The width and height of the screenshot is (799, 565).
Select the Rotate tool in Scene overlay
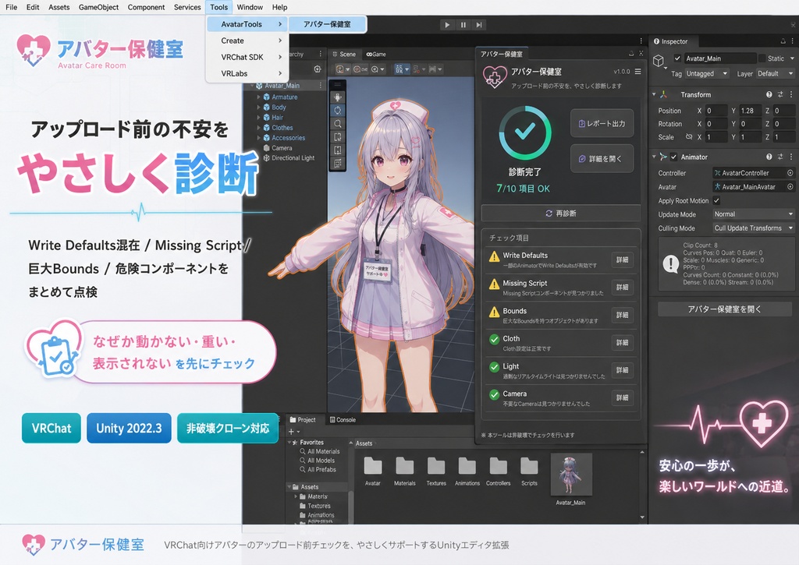(337, 110)
